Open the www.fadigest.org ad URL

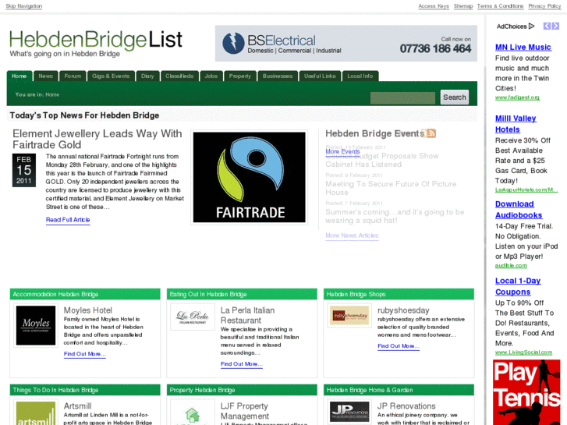pos(517,97)
